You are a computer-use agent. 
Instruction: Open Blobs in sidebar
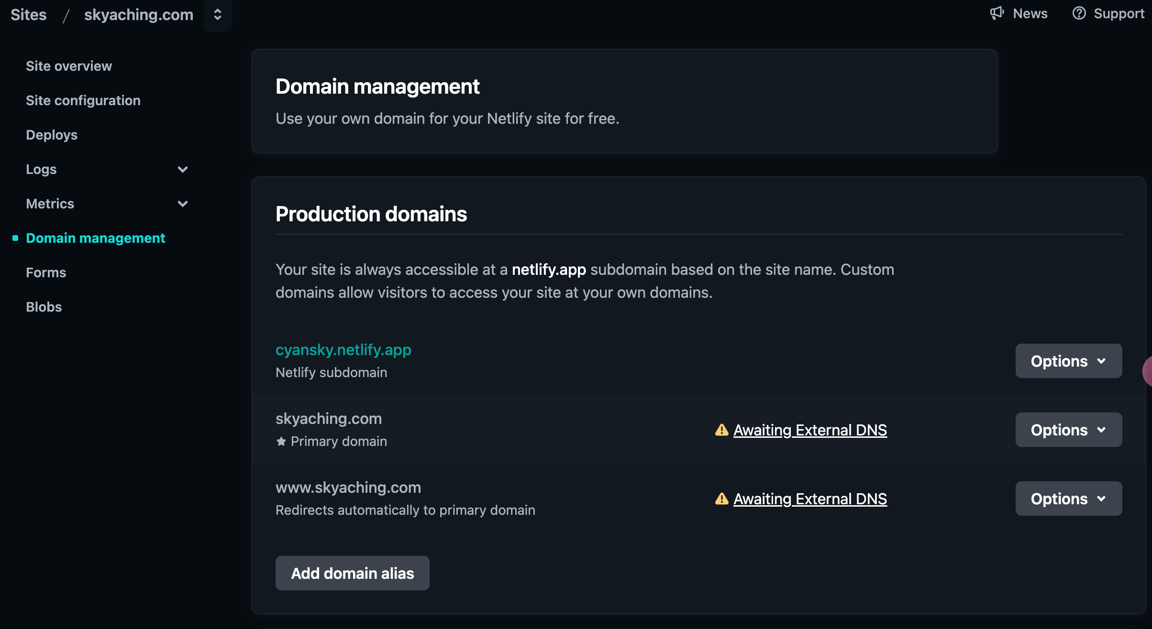coord(44,307)
